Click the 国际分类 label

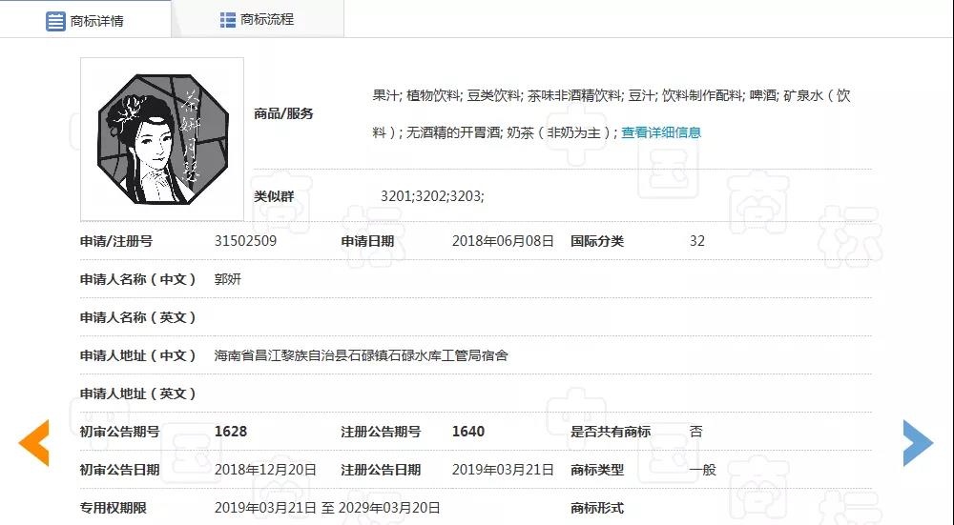597,241
